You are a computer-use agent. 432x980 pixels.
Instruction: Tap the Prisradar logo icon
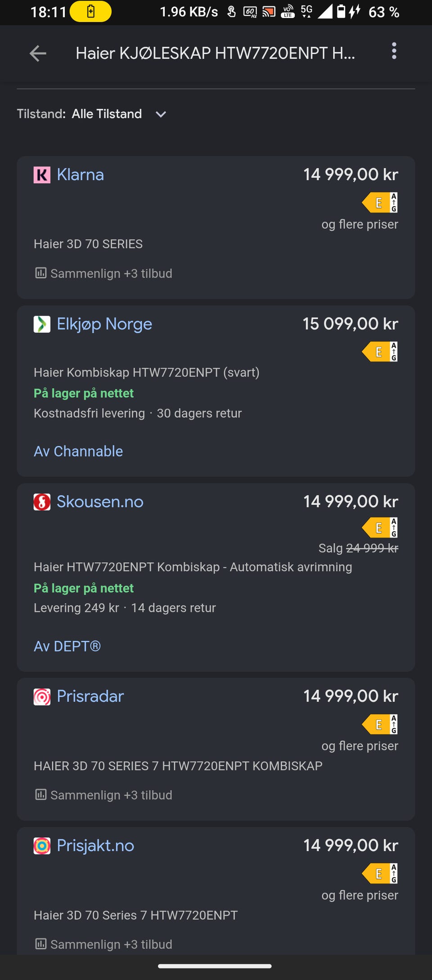click(x=42, y=697)
